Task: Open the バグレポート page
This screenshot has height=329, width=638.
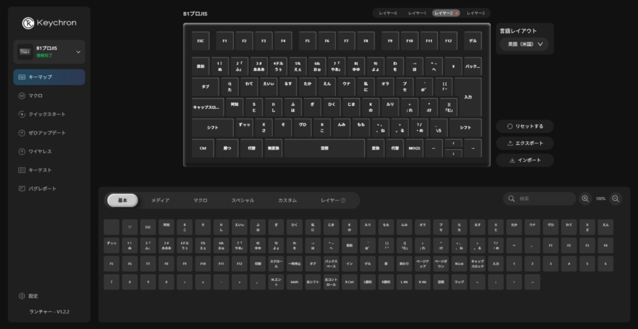Action: [42, 188]
